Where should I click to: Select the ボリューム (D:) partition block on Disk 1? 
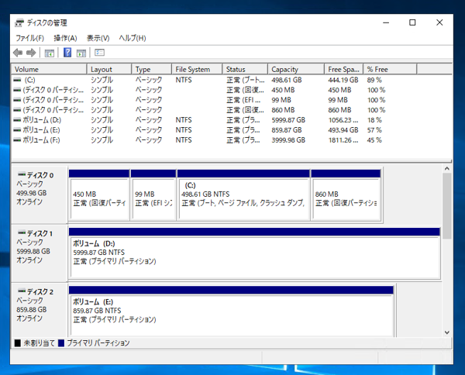[x=254, y=253]
